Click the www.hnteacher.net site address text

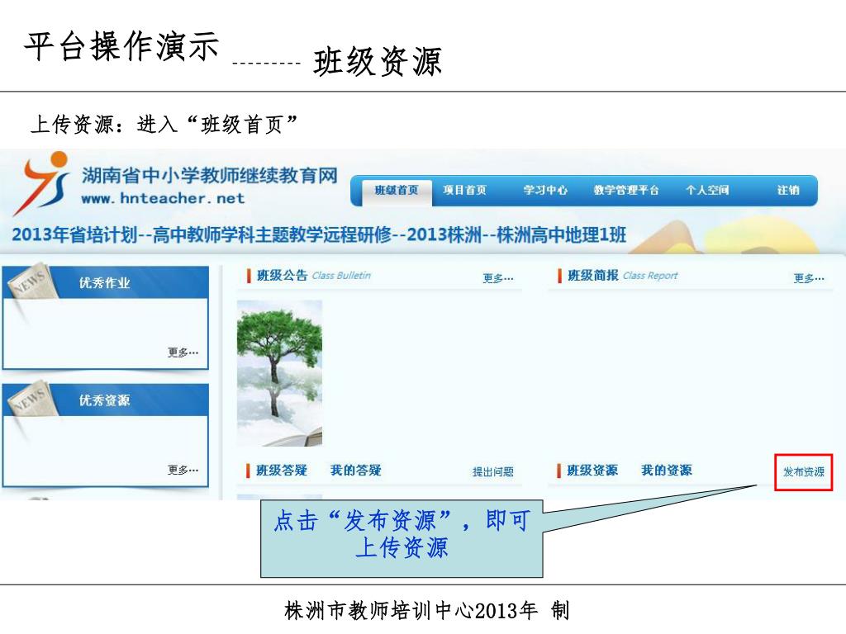click(x=163, y=198)
